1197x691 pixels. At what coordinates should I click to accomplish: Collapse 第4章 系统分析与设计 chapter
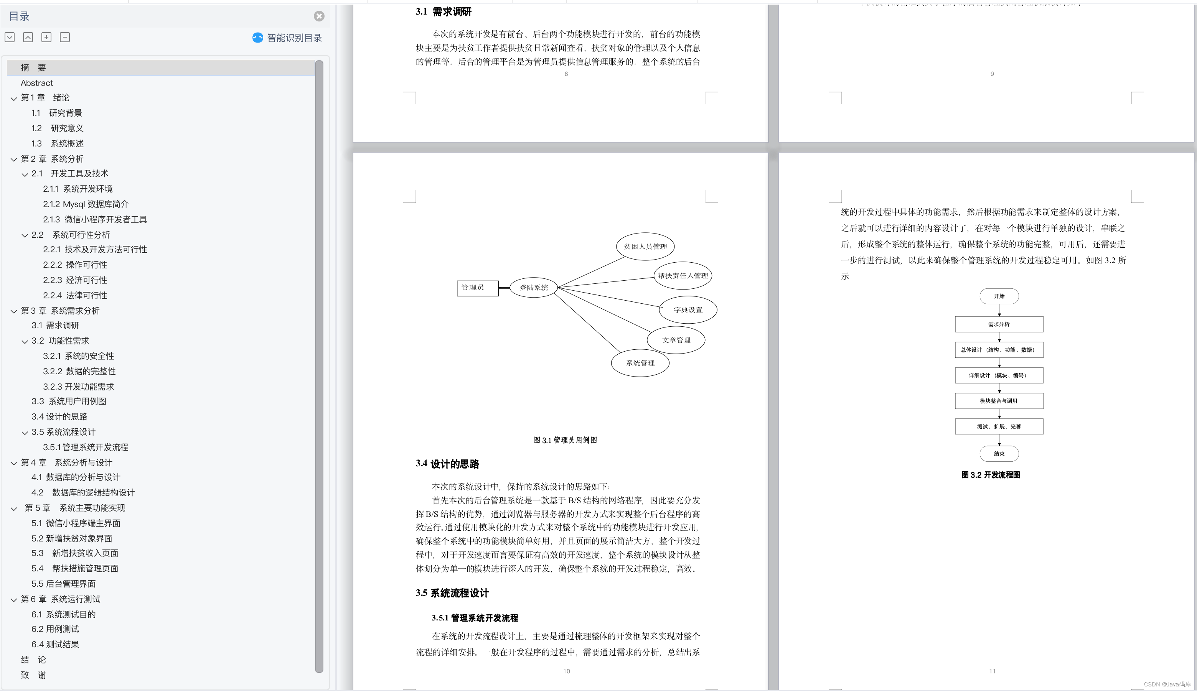14,463
